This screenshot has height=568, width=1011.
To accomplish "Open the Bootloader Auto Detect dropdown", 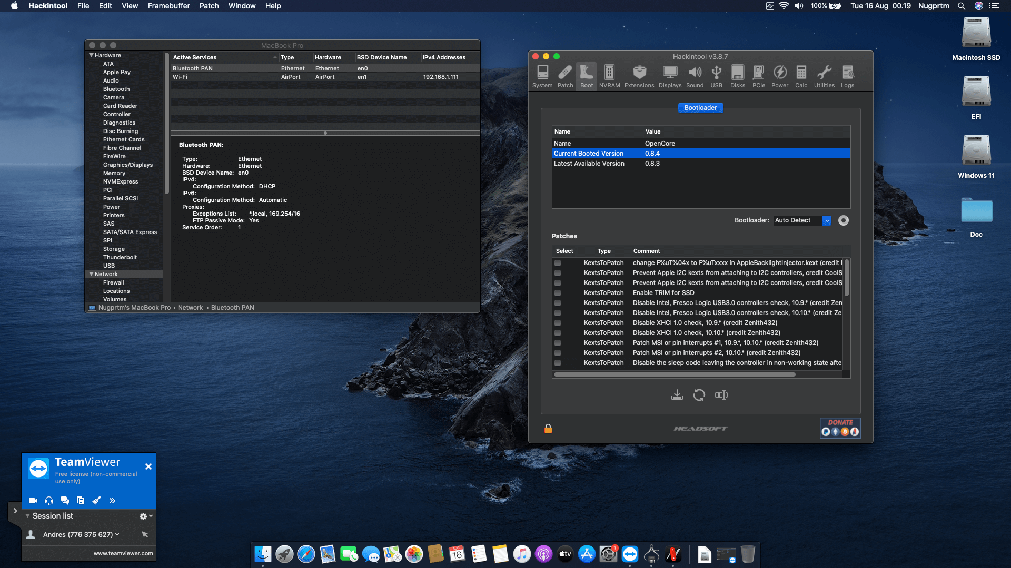I will (x=802, y=220).
